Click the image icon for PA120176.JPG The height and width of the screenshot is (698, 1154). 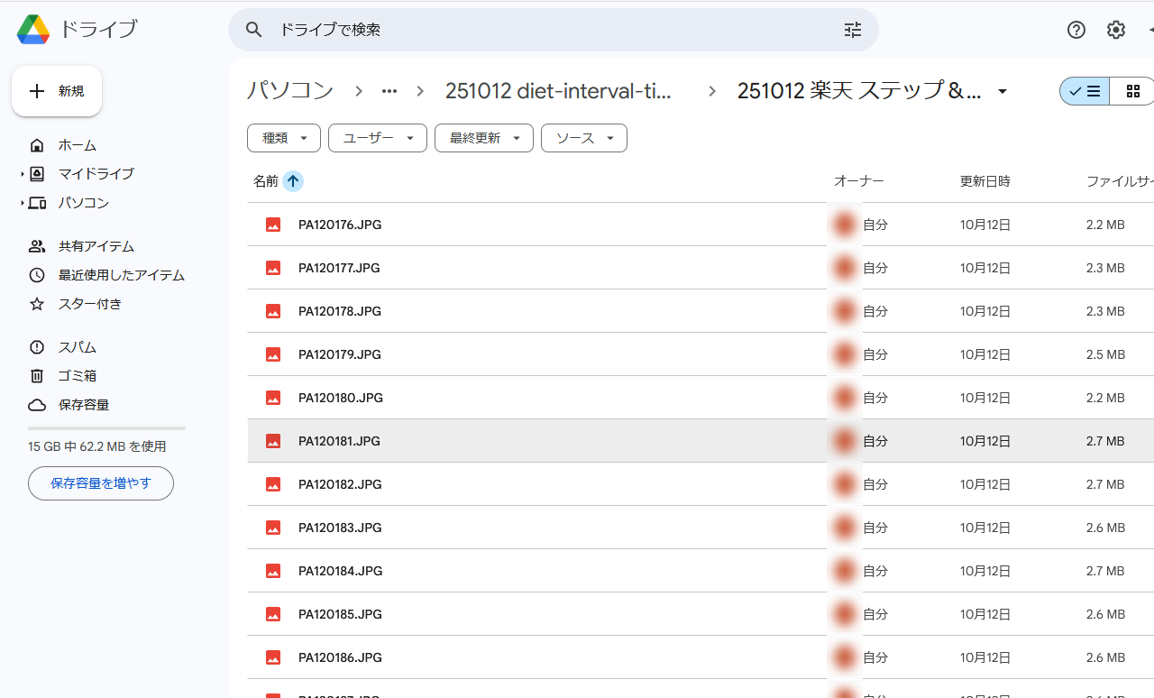coord(273,225)
